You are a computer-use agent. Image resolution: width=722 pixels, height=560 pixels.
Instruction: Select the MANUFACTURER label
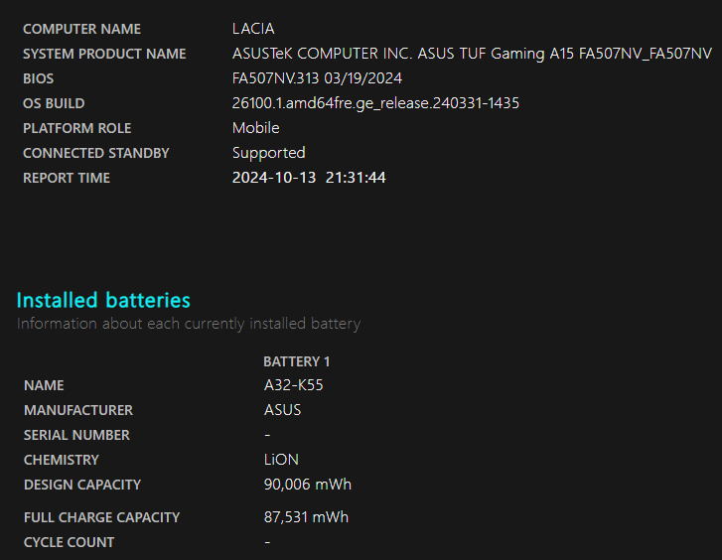coord(78,410)
